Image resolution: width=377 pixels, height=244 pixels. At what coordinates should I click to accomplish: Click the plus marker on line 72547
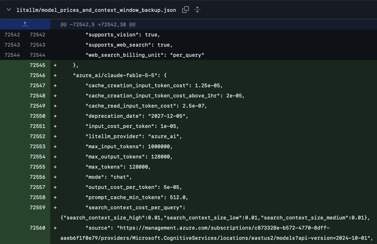55,85
